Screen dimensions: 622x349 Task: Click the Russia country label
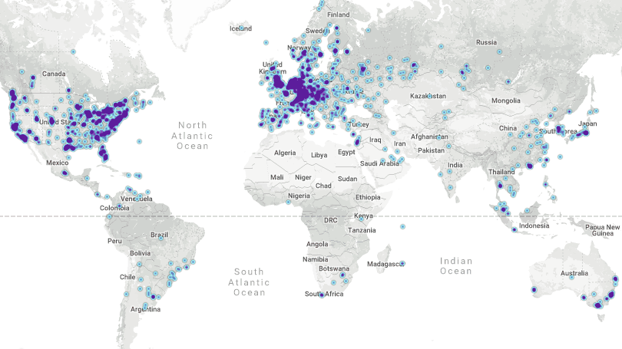click(x=486, y=42)
